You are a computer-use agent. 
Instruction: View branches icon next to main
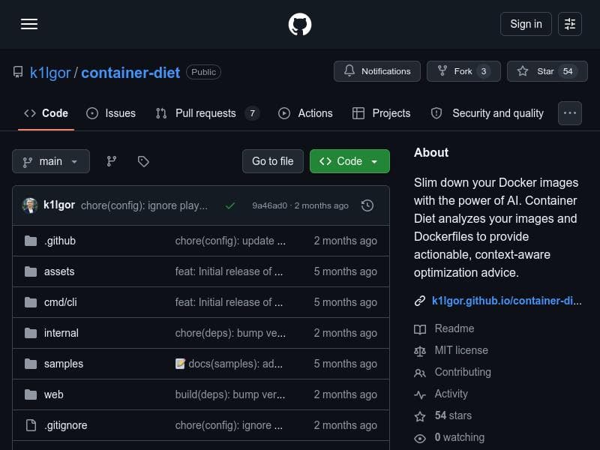112,161
